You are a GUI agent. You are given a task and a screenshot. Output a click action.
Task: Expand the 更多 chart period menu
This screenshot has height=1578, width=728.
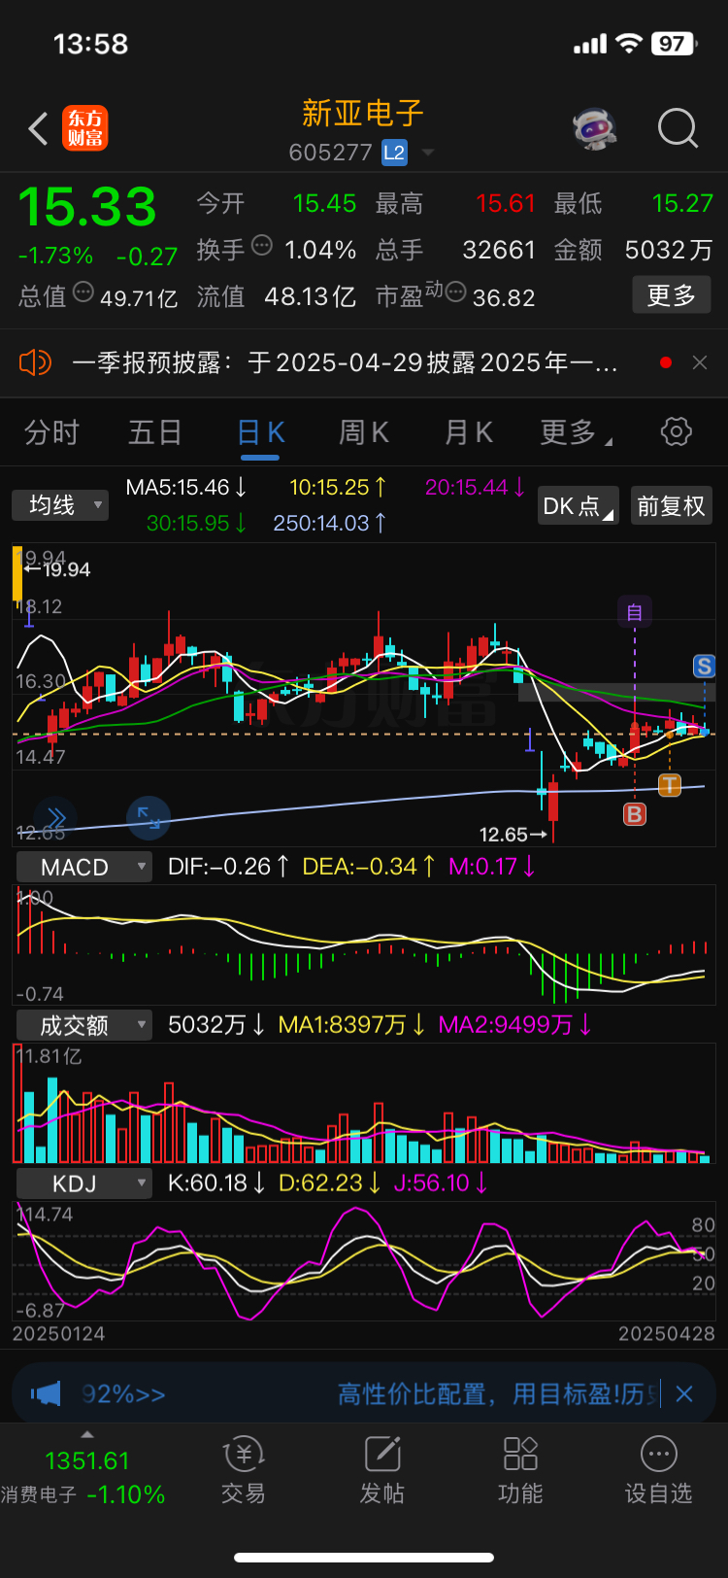pyautogui.click(x=575, y=432)
